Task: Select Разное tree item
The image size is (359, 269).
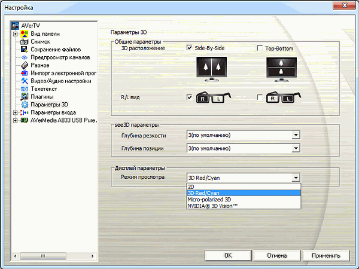Action: click(x=40, y=65)
